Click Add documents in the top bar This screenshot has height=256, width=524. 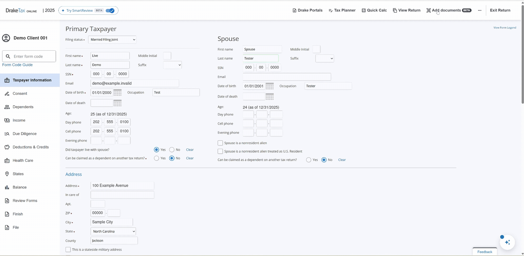(449, 10)
